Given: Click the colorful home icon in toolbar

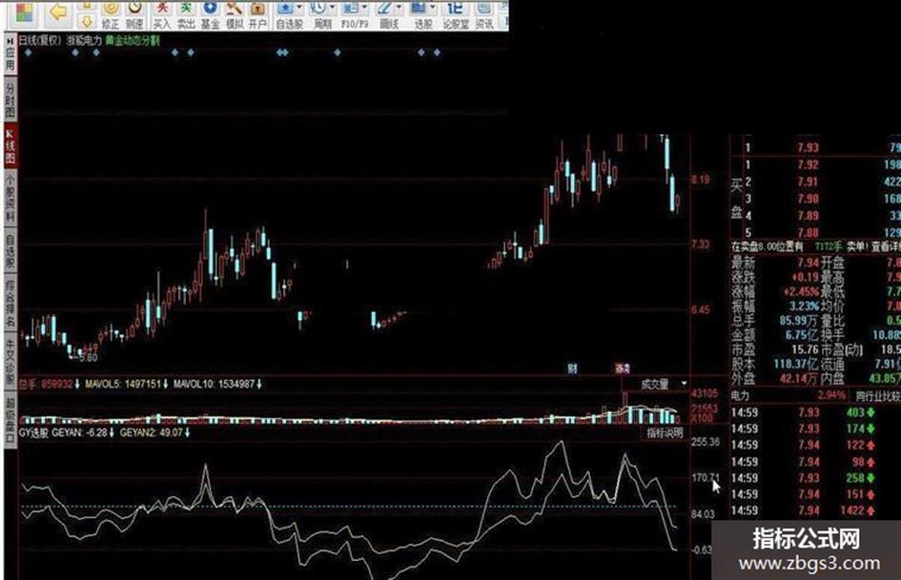Looking at the screenshot, I should 24,12.
